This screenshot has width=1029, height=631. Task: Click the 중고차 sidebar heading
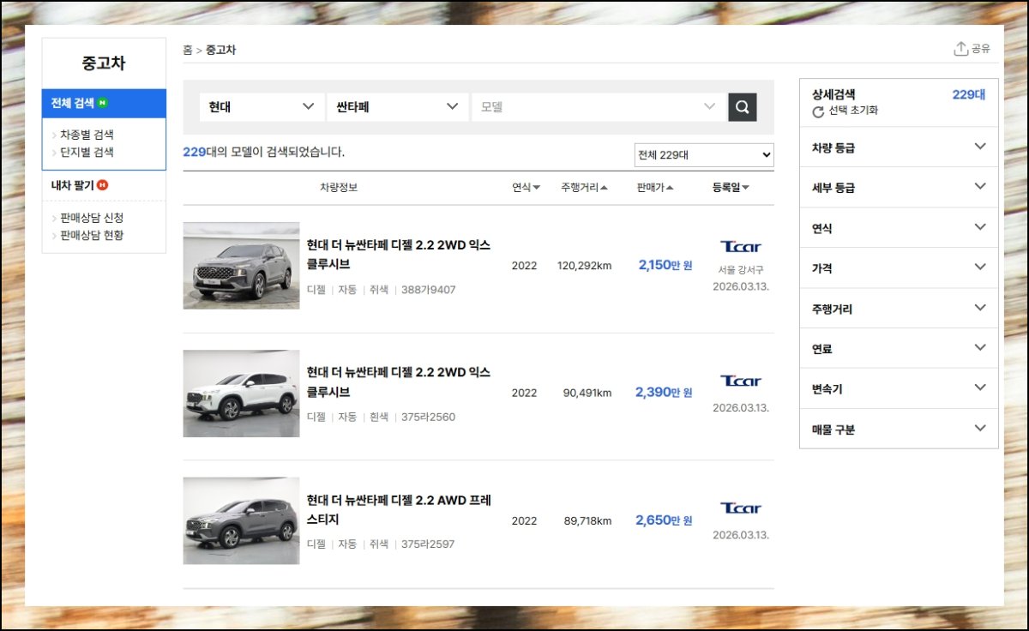click(x=104, y=63)
